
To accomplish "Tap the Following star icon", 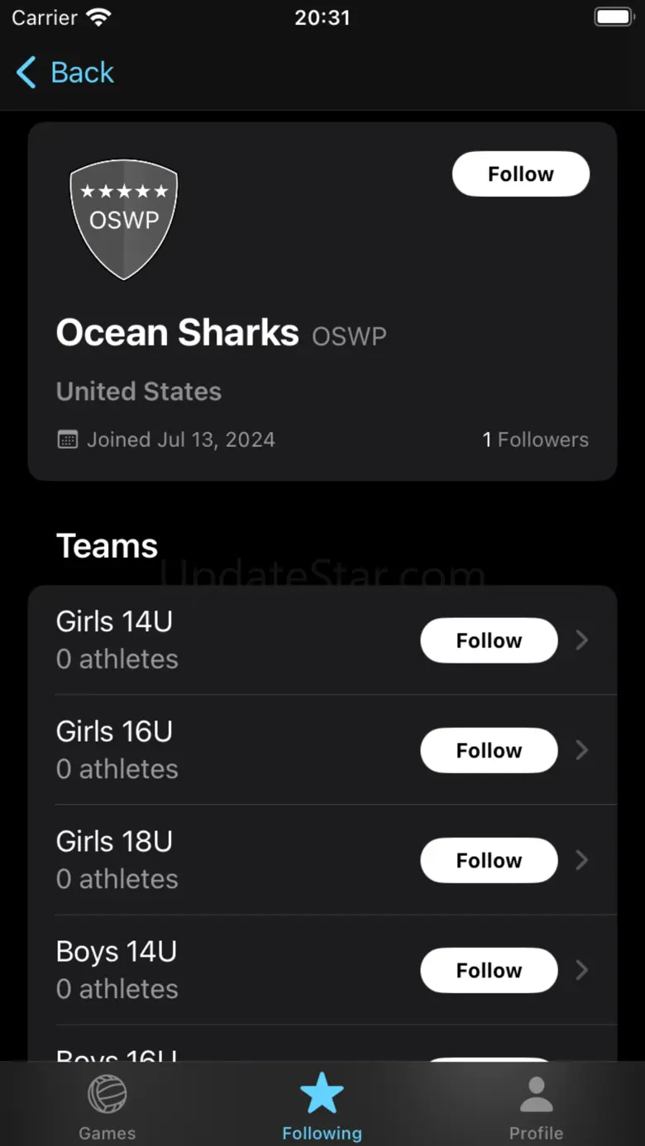I will (x=322, y=1093).
